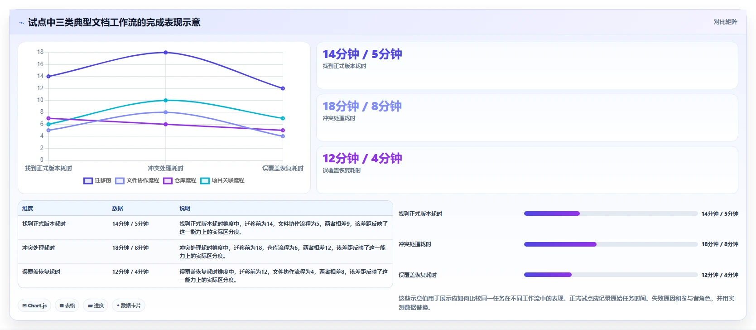Open the 14分钟 / 5分钟 data card
This screenshot has height=330, width=756.
(527, 66)
